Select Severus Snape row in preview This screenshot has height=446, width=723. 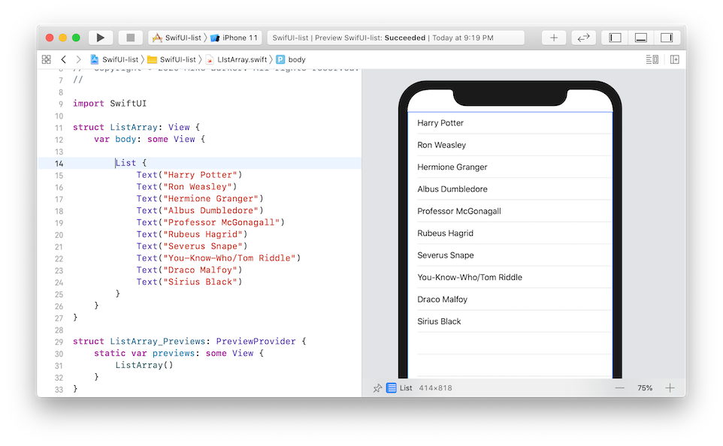[x=510, y=255]
